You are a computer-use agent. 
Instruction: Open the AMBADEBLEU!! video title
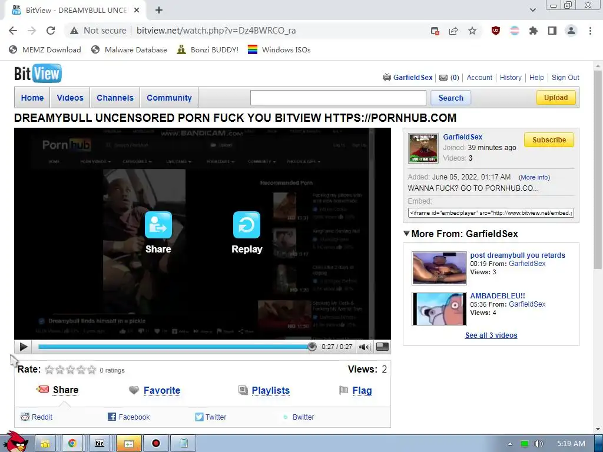(x=497, y=296)
